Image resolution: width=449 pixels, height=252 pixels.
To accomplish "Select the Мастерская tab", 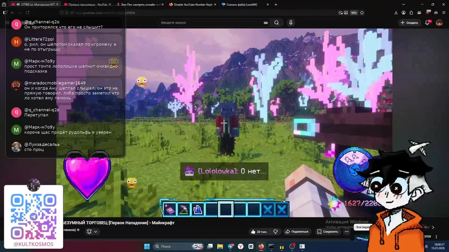I will [35, 5].
